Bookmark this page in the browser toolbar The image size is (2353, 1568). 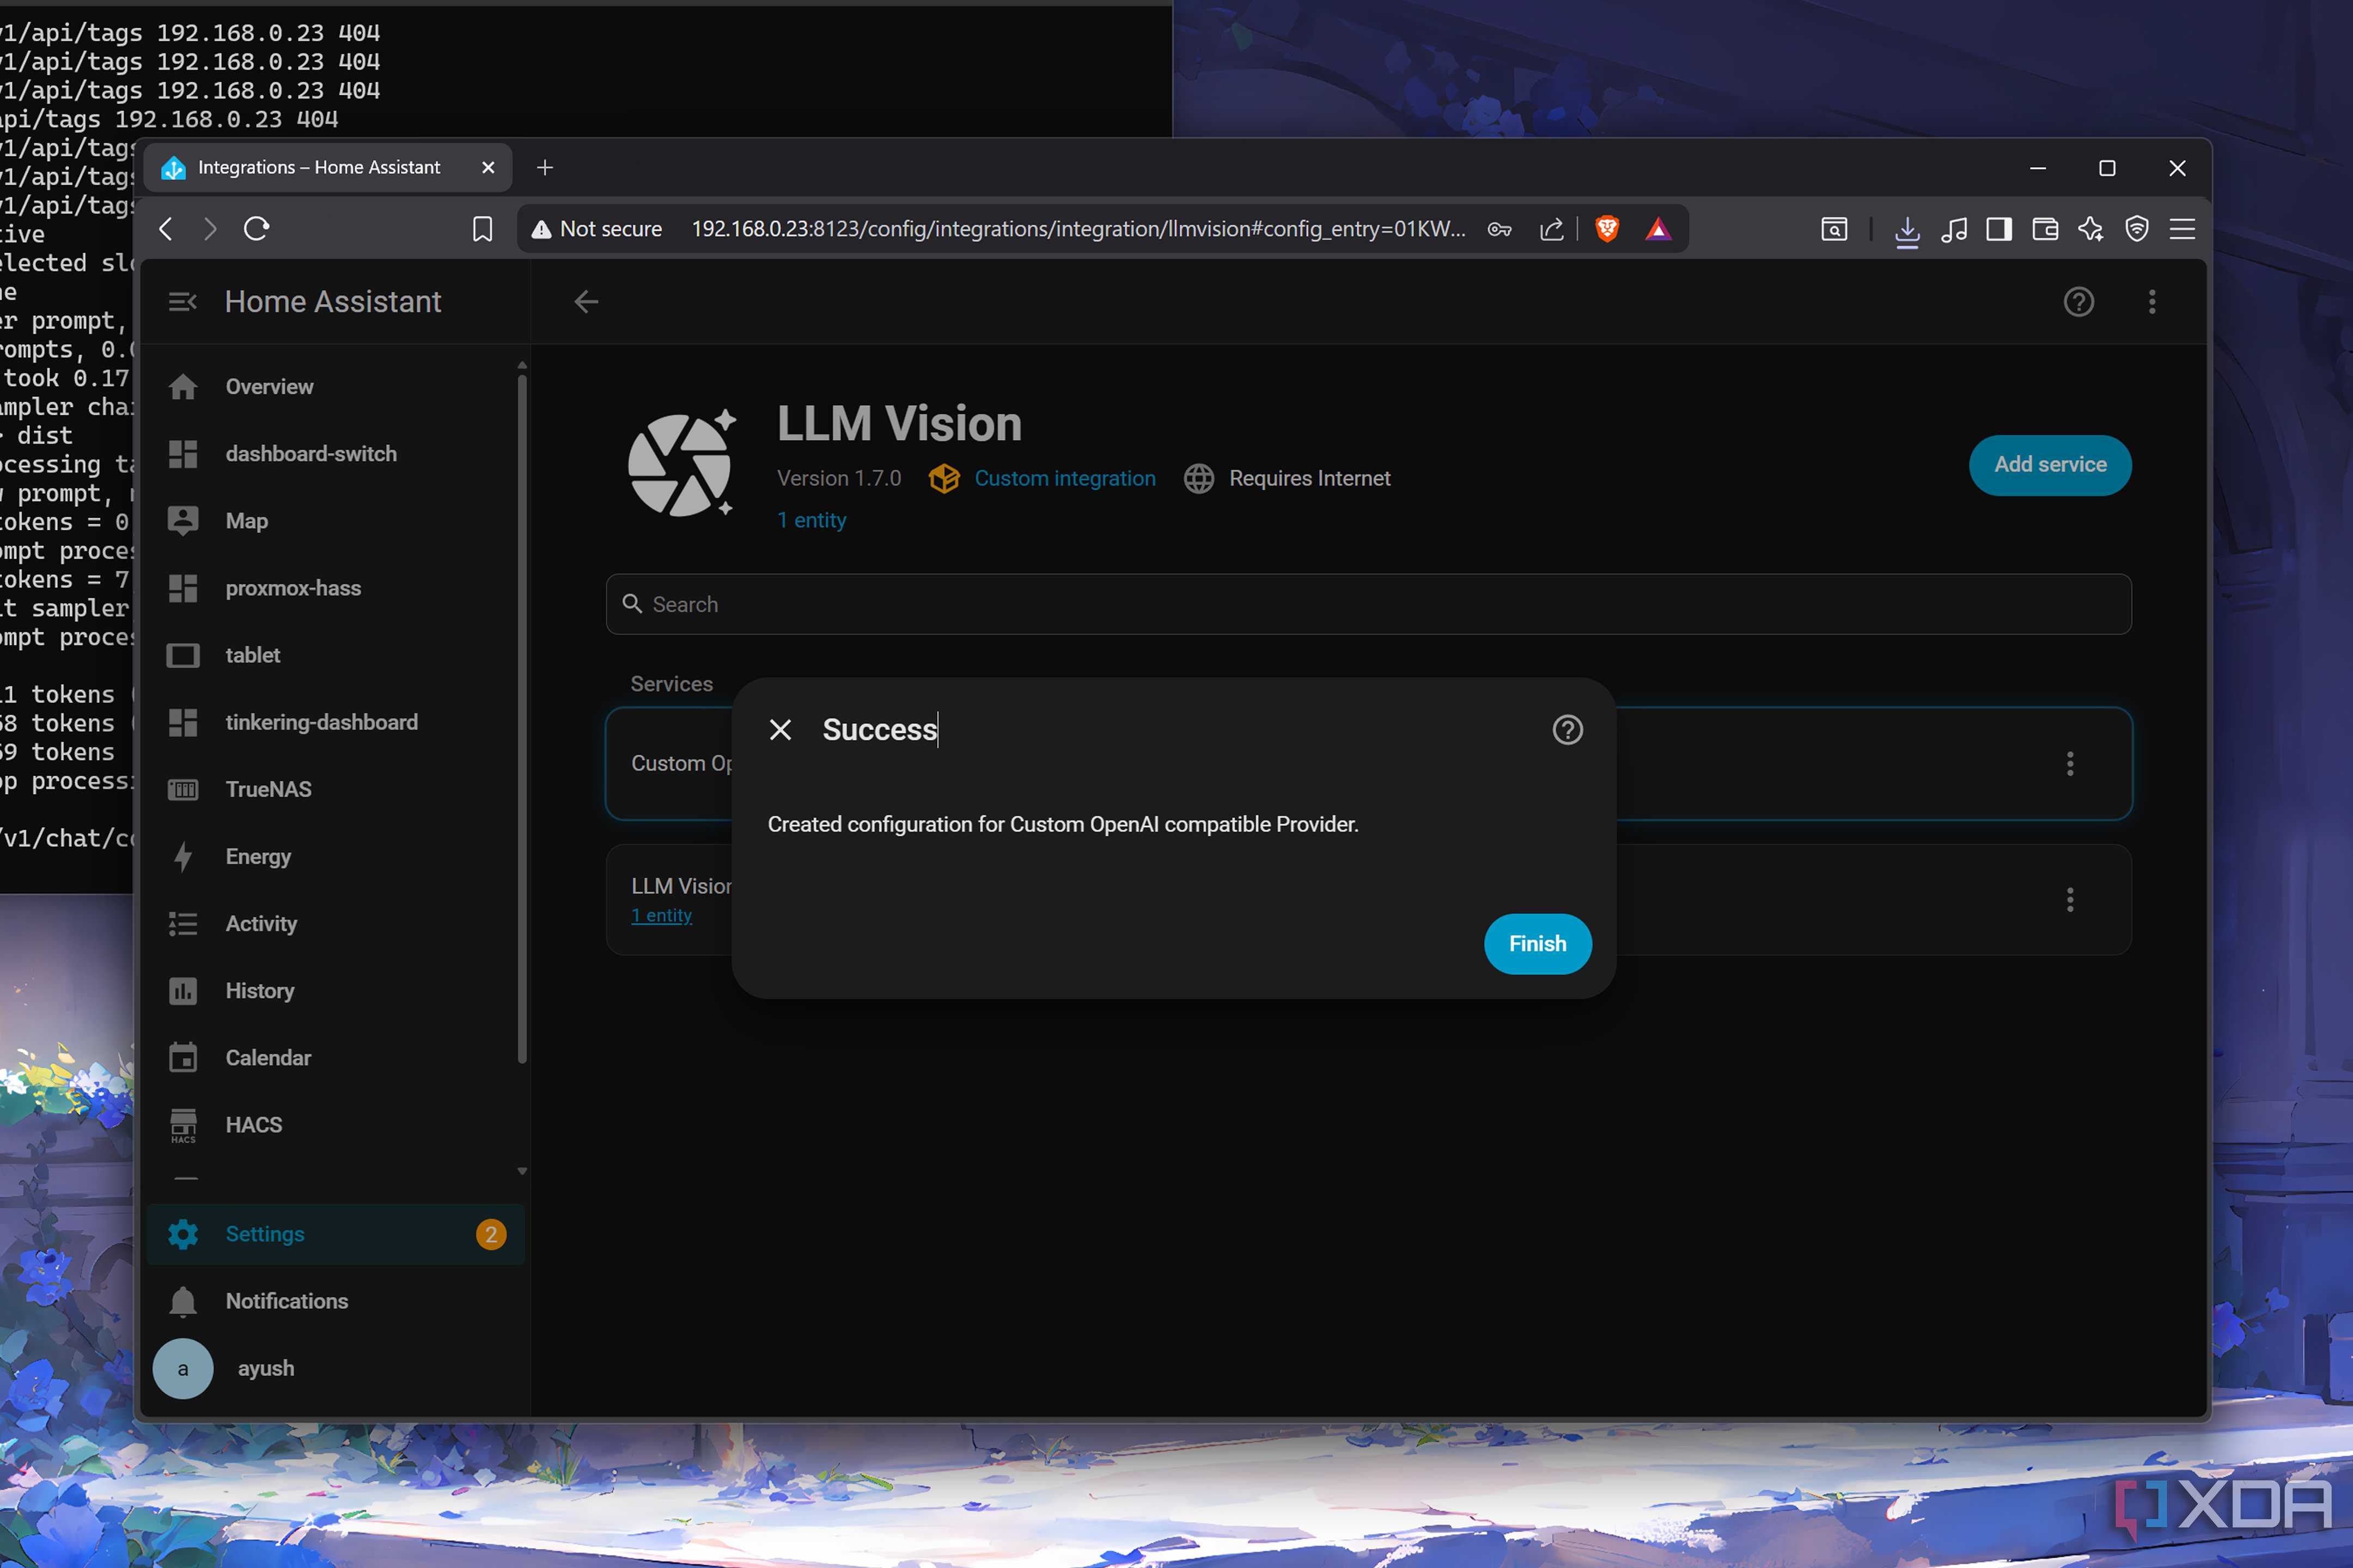click(x=482, y=229)
